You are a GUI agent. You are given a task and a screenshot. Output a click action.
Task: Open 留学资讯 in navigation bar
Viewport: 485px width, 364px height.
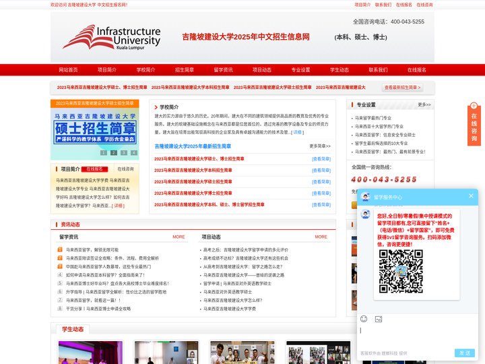[223, 70]
